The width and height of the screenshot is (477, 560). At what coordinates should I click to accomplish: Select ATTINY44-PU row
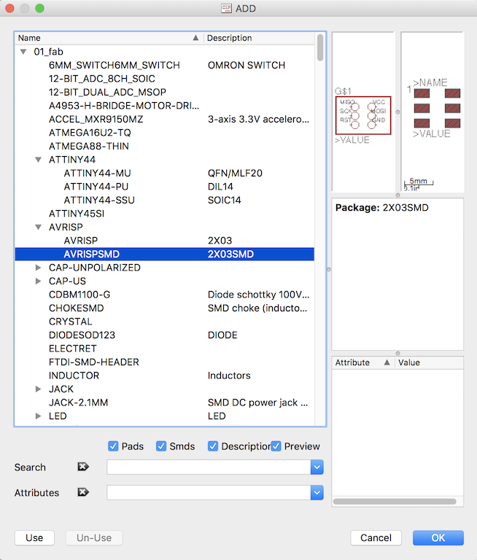164,187
